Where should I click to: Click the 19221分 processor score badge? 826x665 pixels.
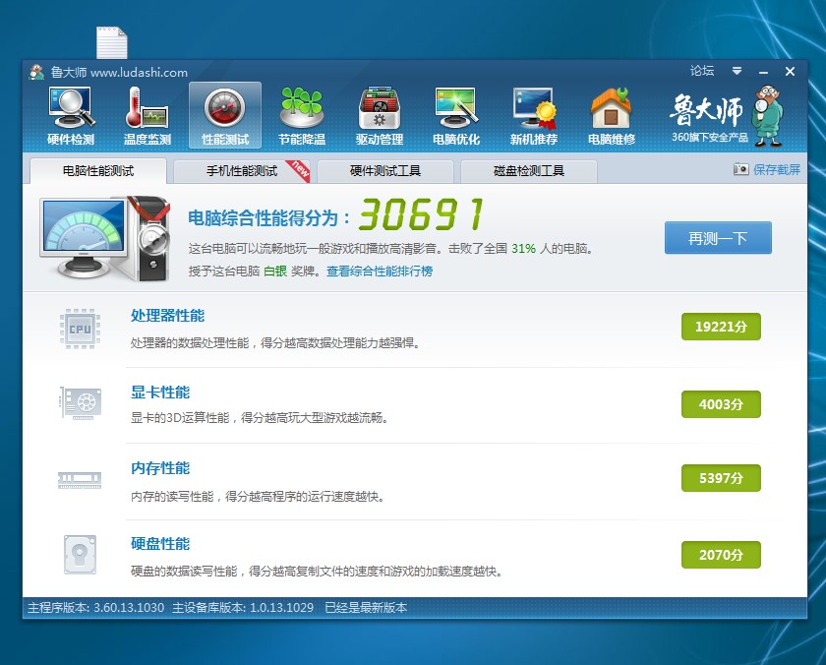[721, 327]
